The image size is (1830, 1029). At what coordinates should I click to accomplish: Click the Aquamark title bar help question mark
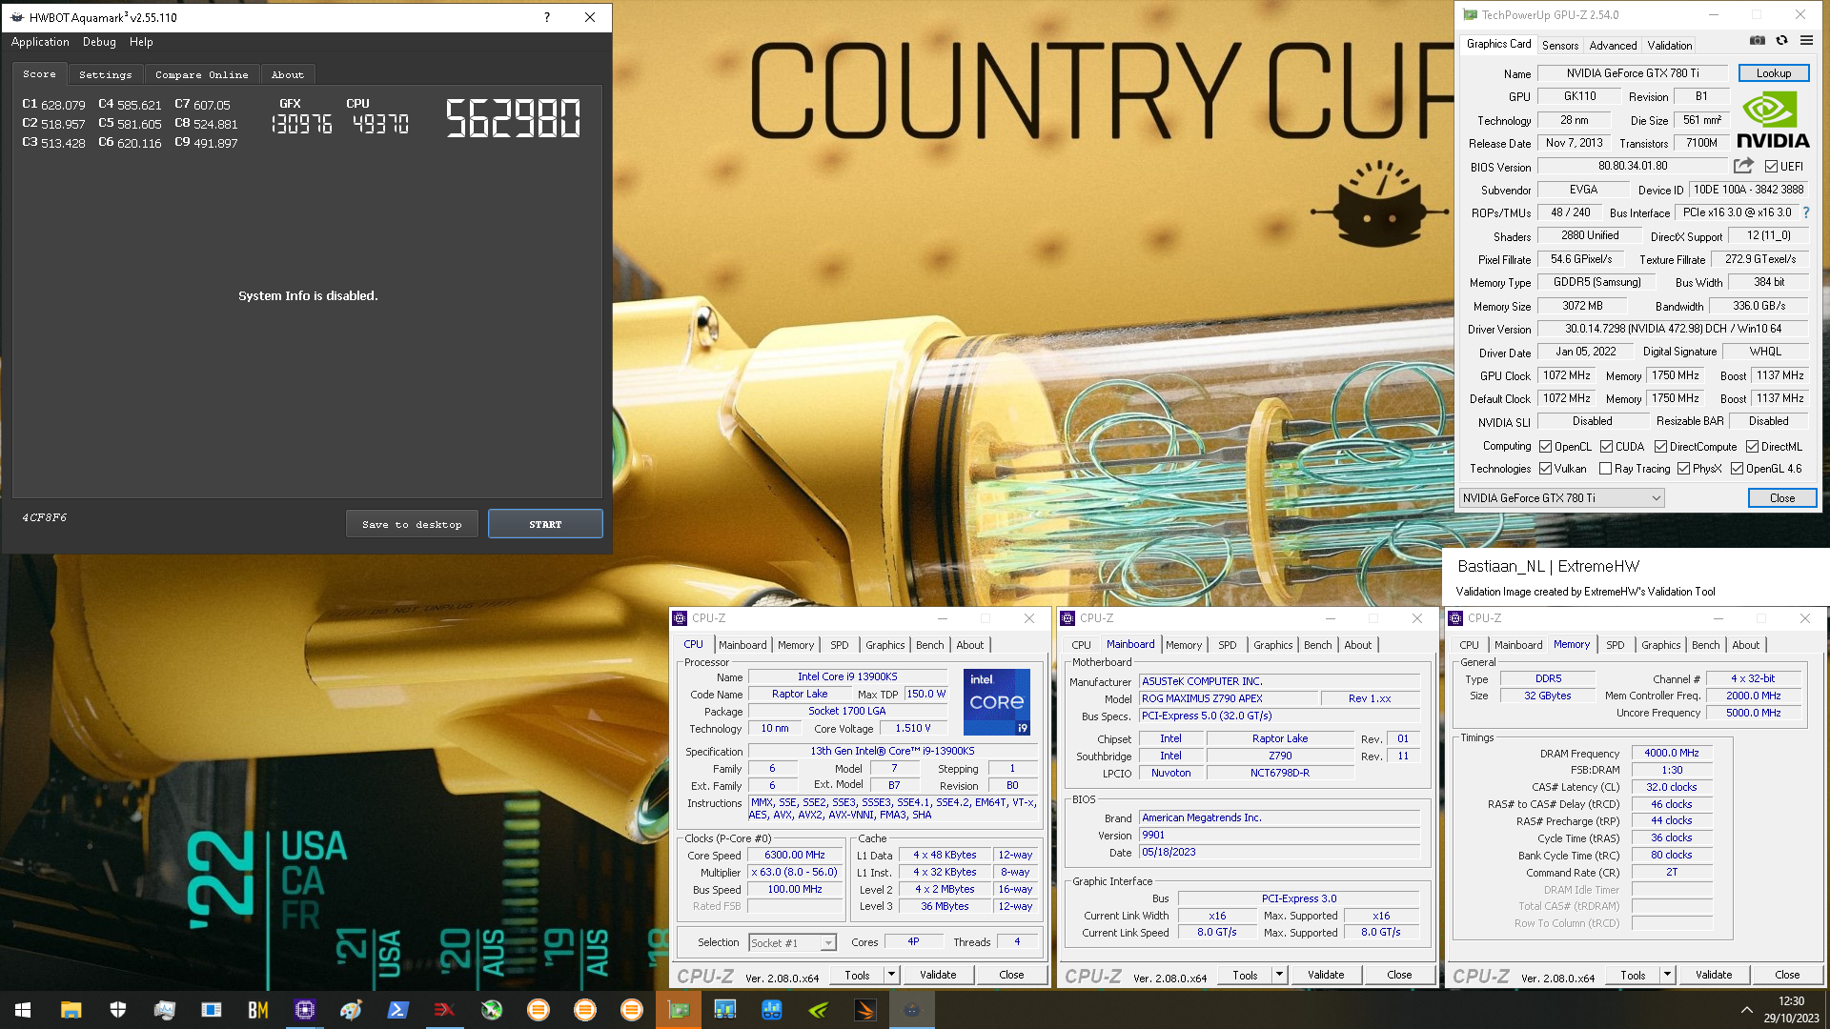(x=547, y=17)
